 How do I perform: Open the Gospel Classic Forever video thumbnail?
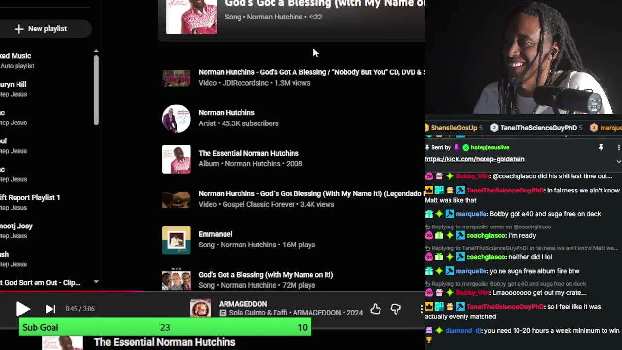(176, 199)
